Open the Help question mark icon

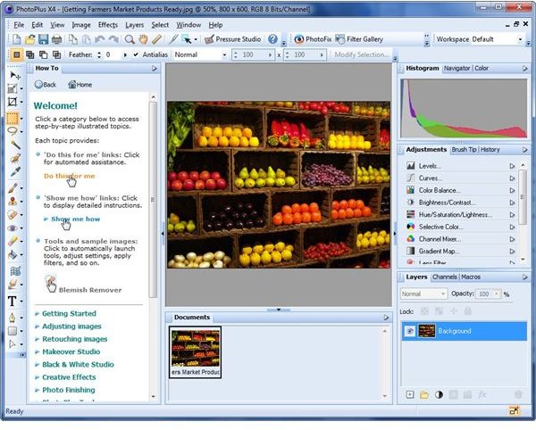272,39
